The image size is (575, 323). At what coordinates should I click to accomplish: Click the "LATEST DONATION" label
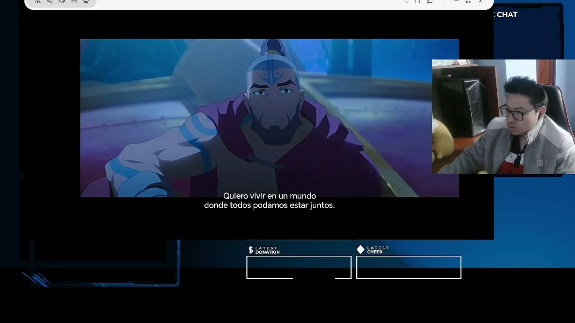tap(267, 250)
